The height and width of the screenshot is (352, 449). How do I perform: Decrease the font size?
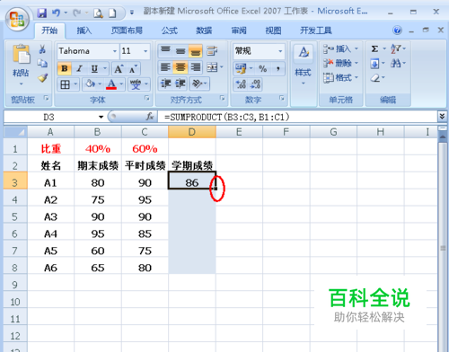point(133,69)
